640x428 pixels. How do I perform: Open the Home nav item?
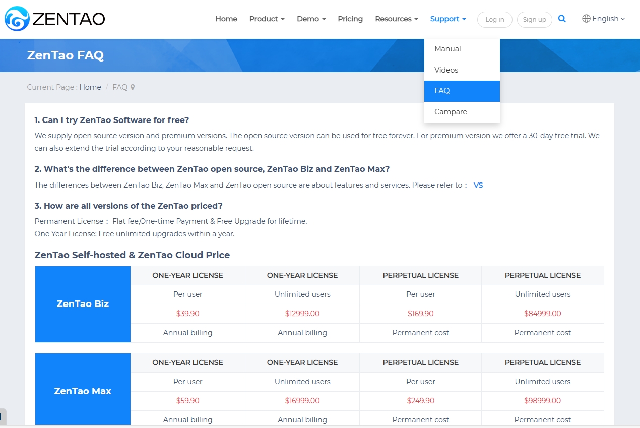tap(226, 19)
